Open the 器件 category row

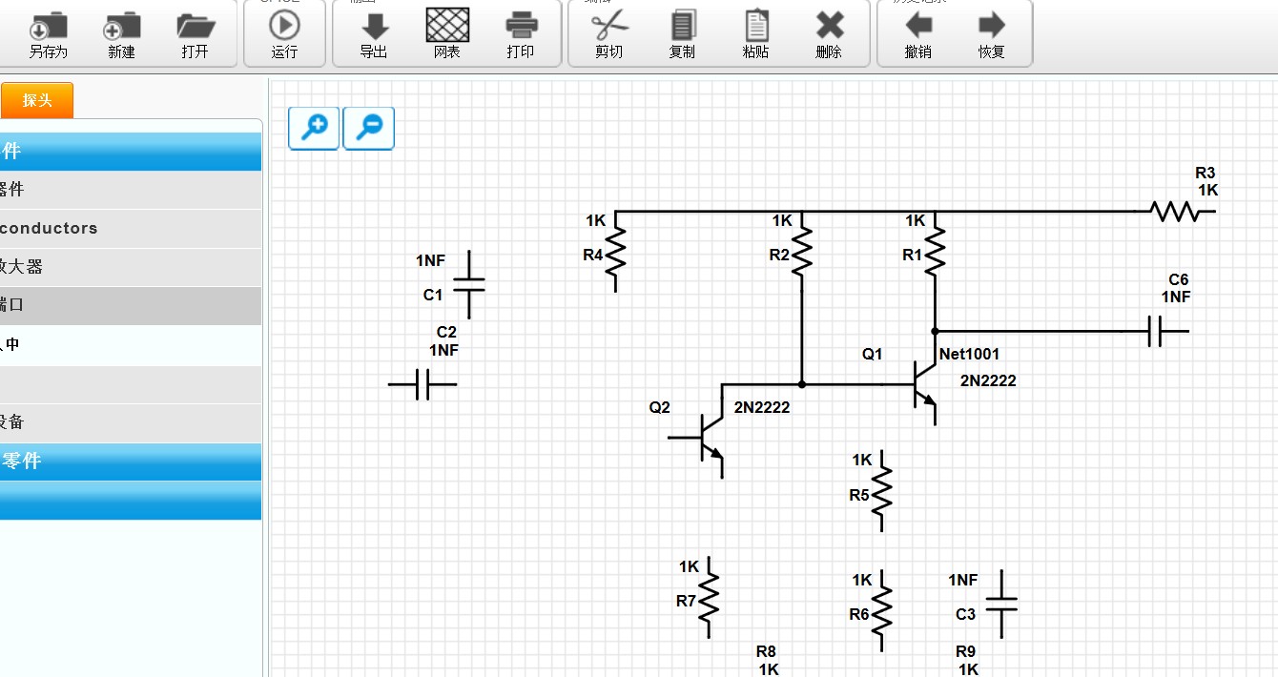pos(131,190)
